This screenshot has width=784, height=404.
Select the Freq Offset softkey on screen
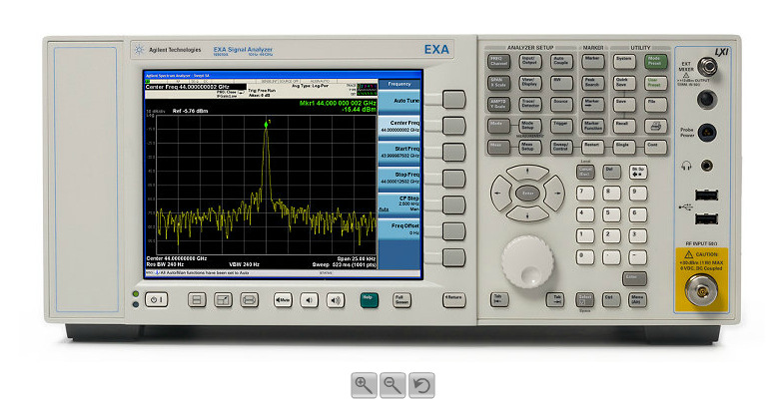click(x=398, y=230)
